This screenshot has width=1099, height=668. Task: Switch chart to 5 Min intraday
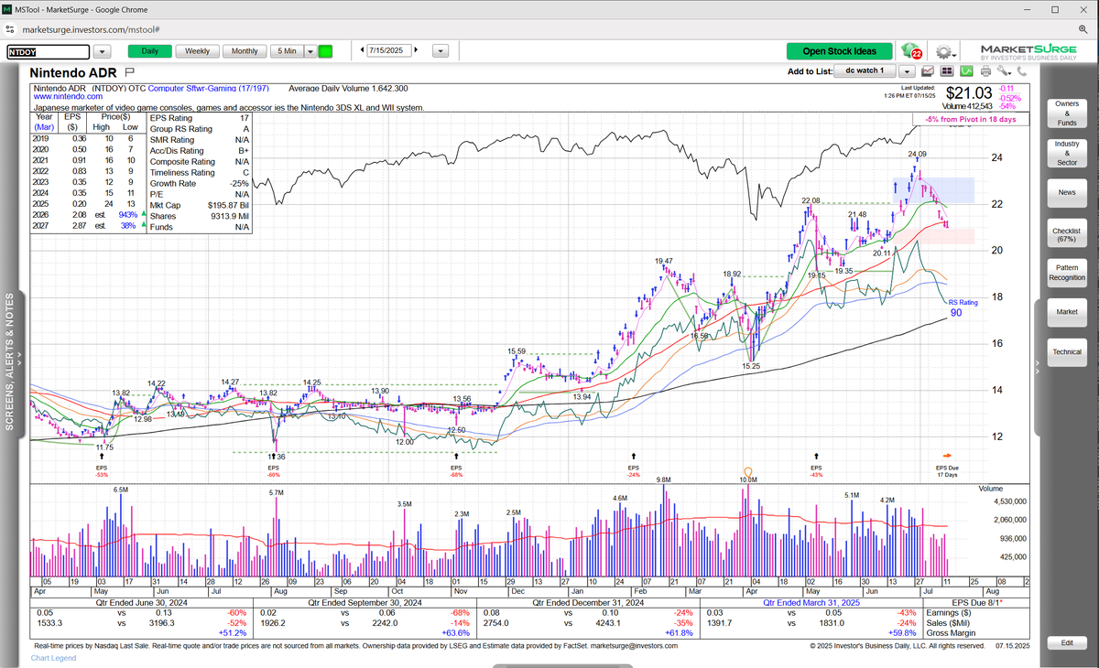click(287, 51)
